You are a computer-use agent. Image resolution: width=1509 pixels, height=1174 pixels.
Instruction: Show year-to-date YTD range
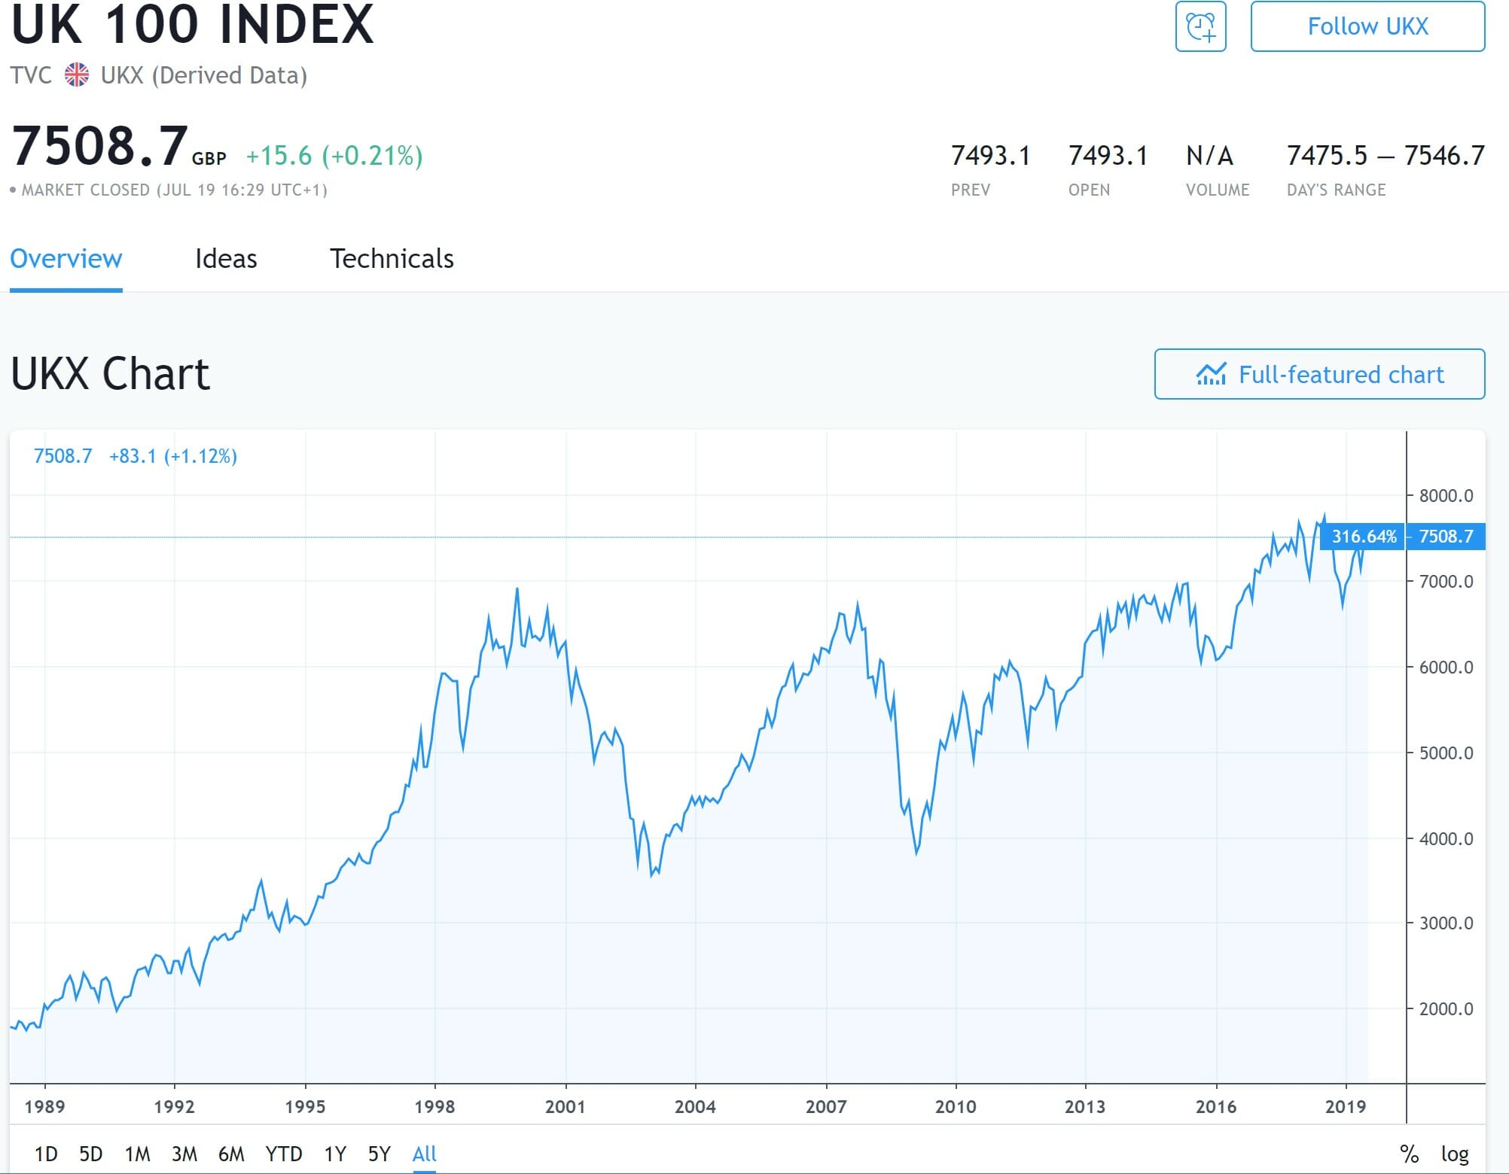pos(283,1154)
